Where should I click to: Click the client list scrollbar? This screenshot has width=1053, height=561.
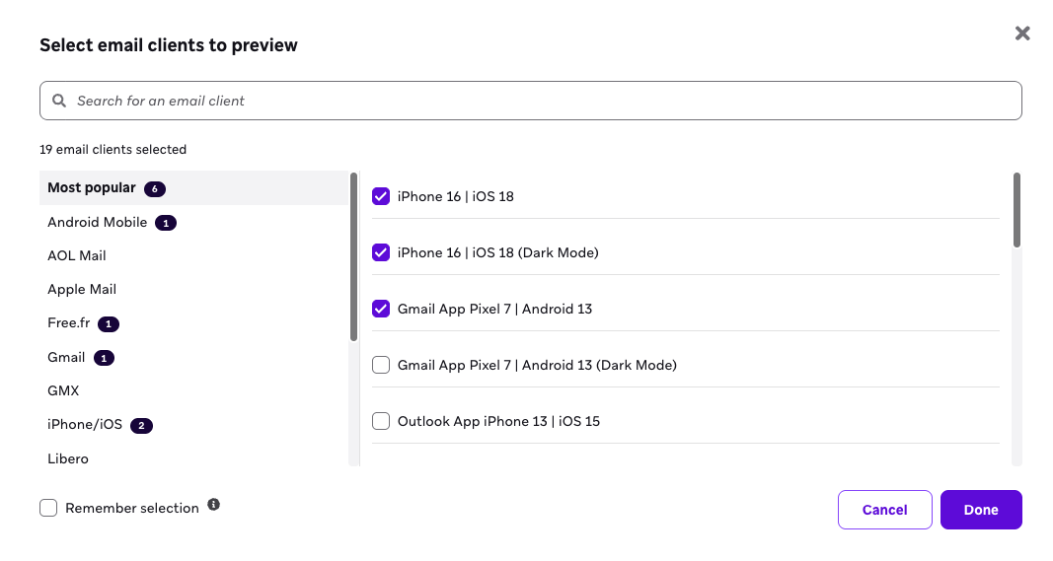pyautogui.click(x=1016, y=211)
